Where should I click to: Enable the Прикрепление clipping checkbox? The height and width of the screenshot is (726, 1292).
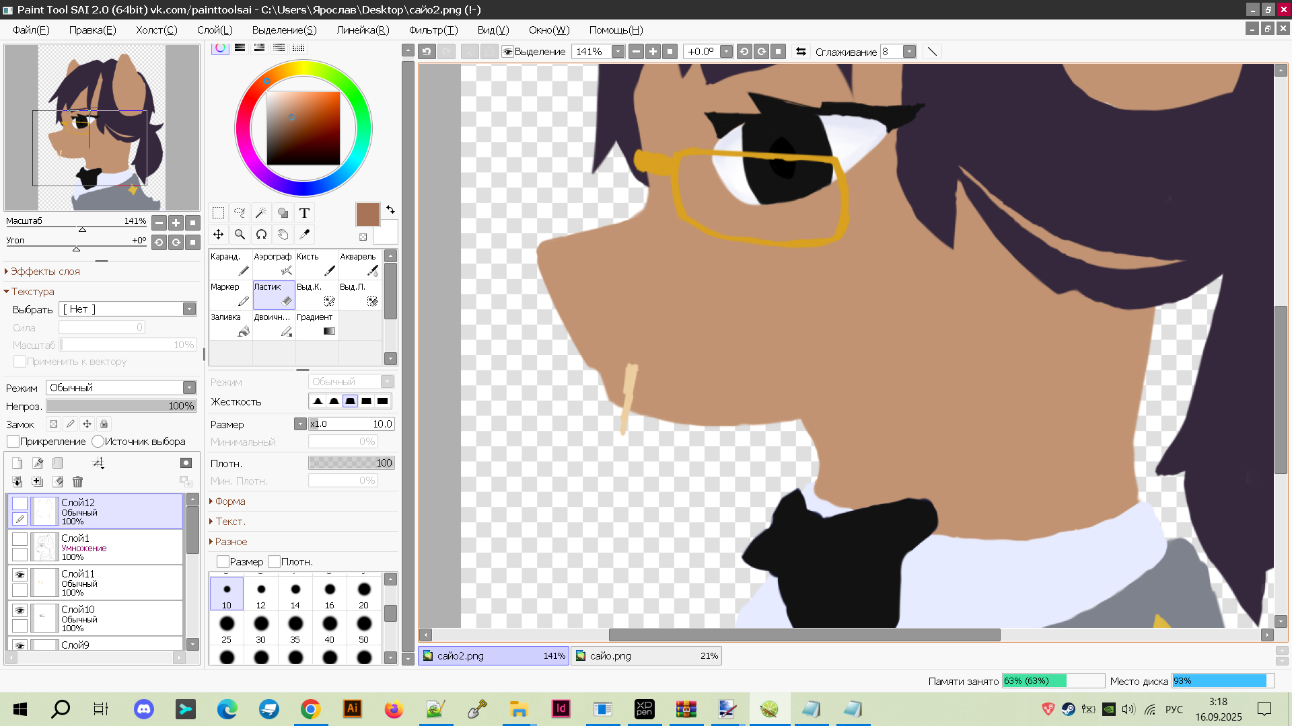pyautogui.click(x=13, y=442)
